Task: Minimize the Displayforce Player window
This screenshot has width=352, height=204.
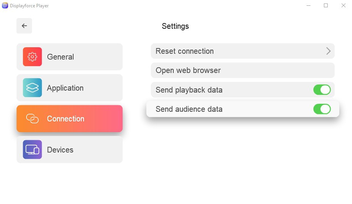Action: coord(308,5)
